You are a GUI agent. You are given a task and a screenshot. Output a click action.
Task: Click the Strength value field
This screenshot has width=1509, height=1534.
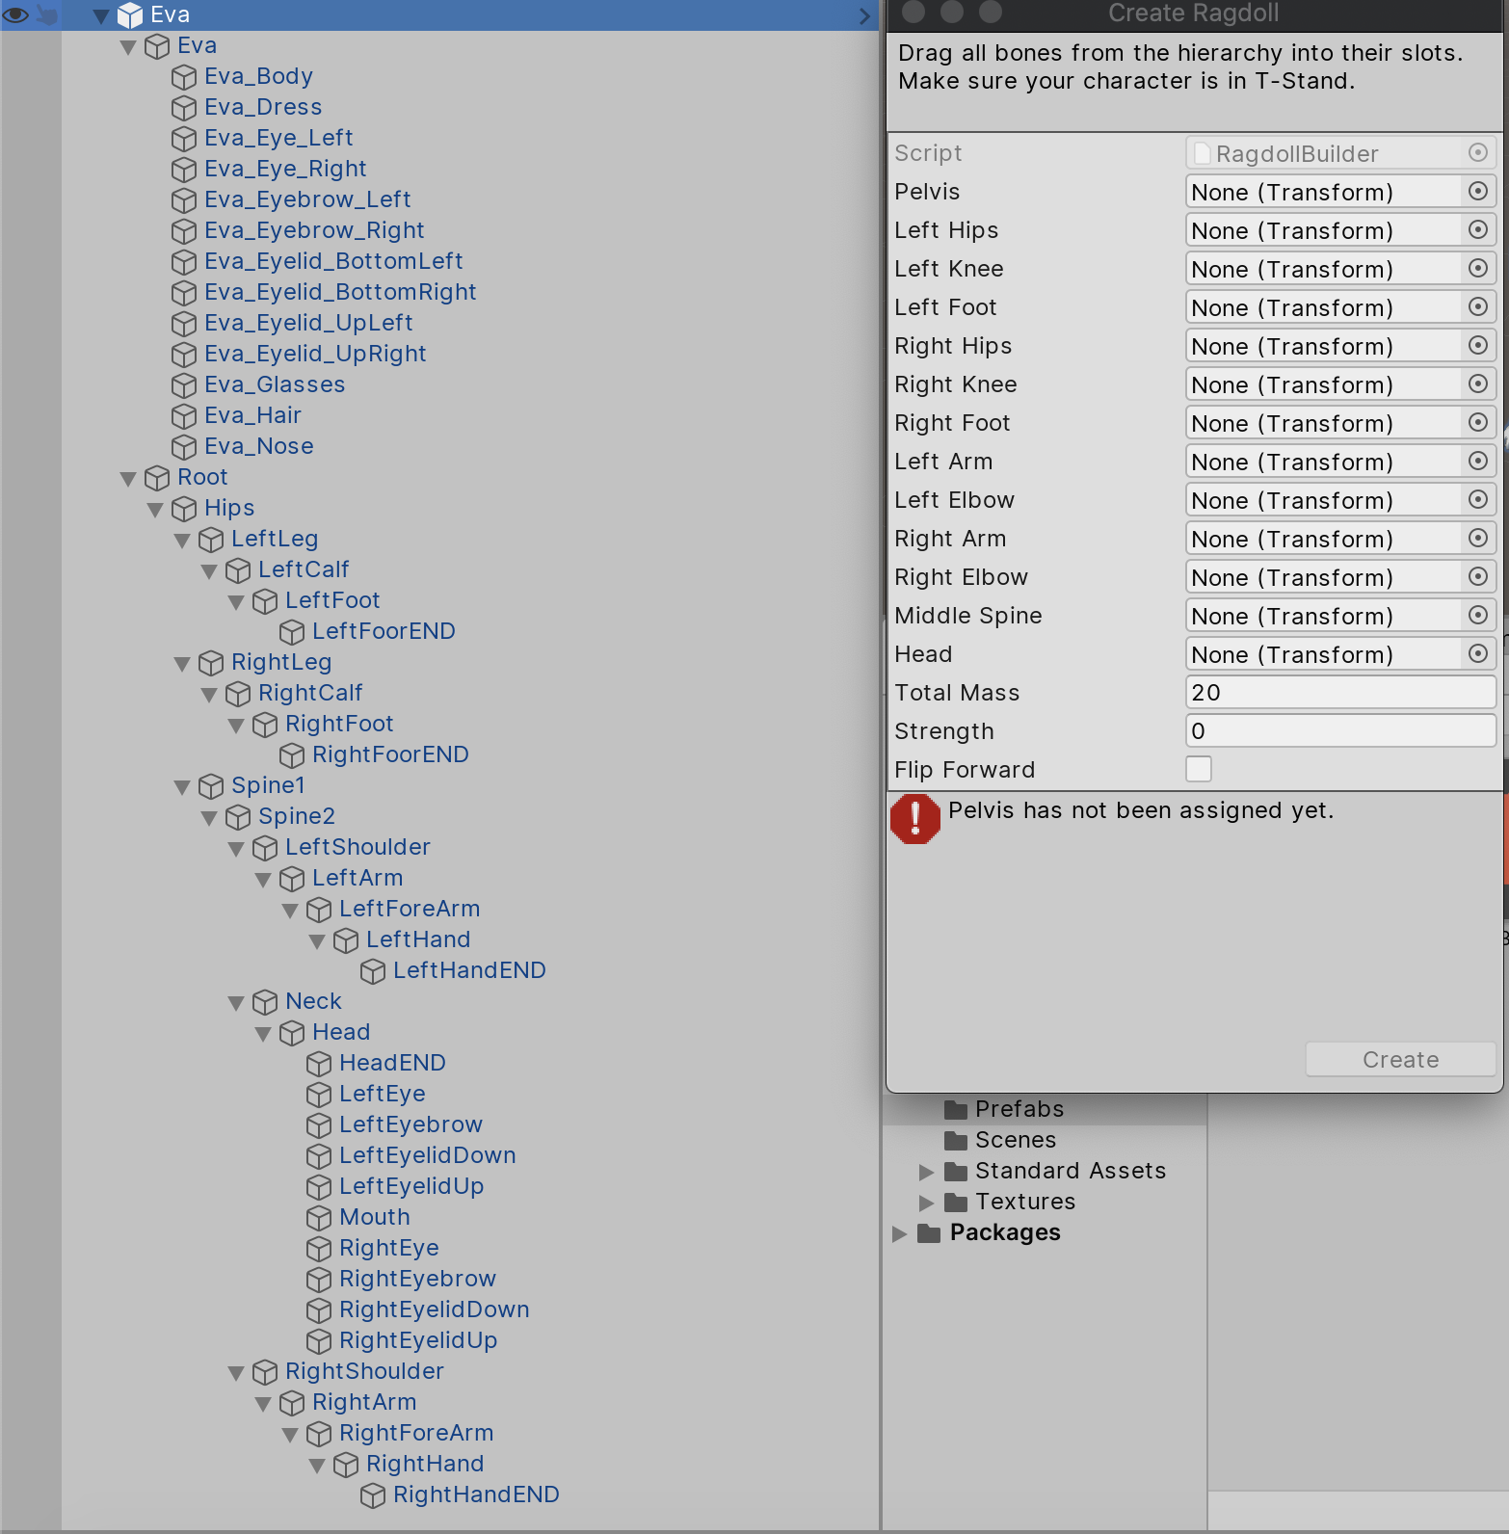tap(1340, 730)
